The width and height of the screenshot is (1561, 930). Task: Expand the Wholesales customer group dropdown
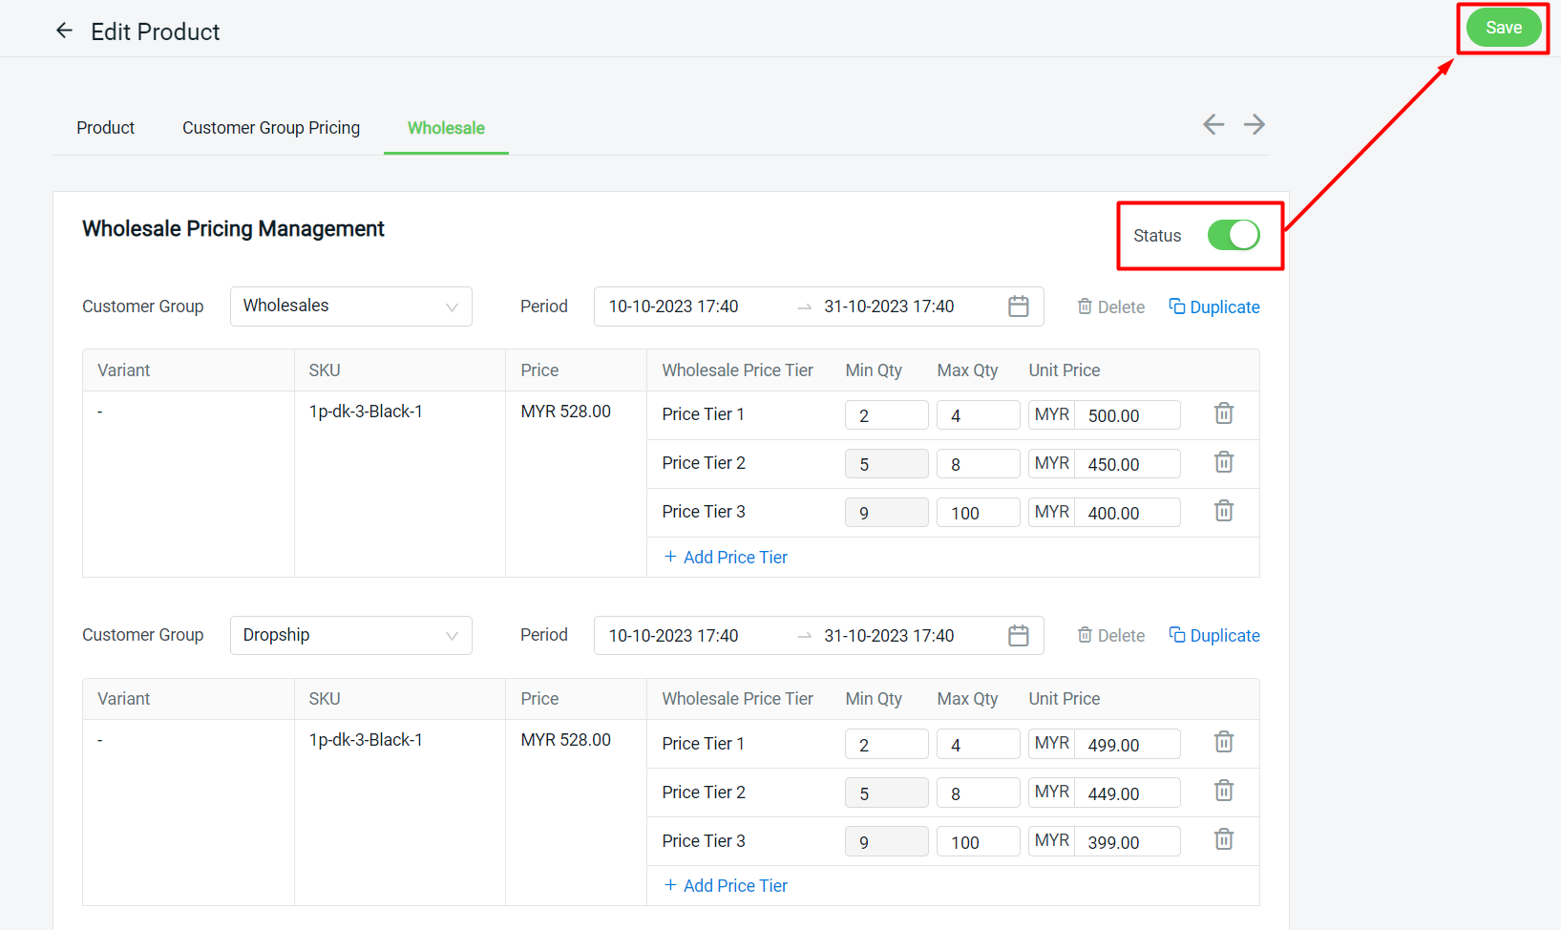coord(350,306)
